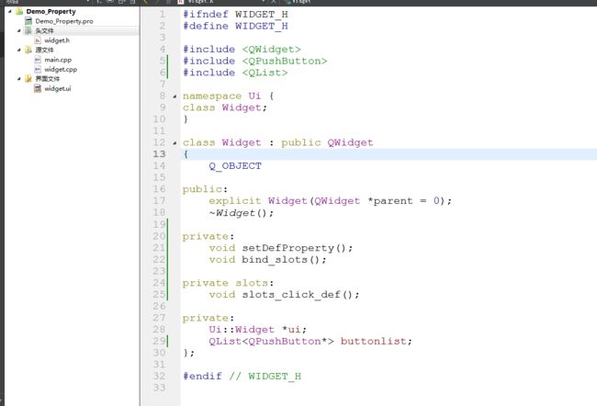Click the widget.cpp file icon
Screen dimensions: 597x406
pyautogui.click(x=38, y=69)
